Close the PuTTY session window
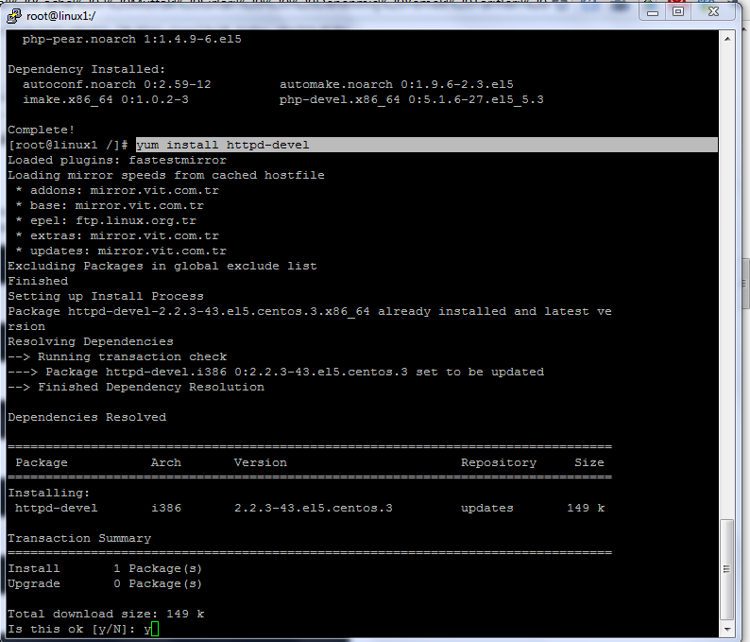This screenshot has width=750, height=642. (x=714, y=12)
